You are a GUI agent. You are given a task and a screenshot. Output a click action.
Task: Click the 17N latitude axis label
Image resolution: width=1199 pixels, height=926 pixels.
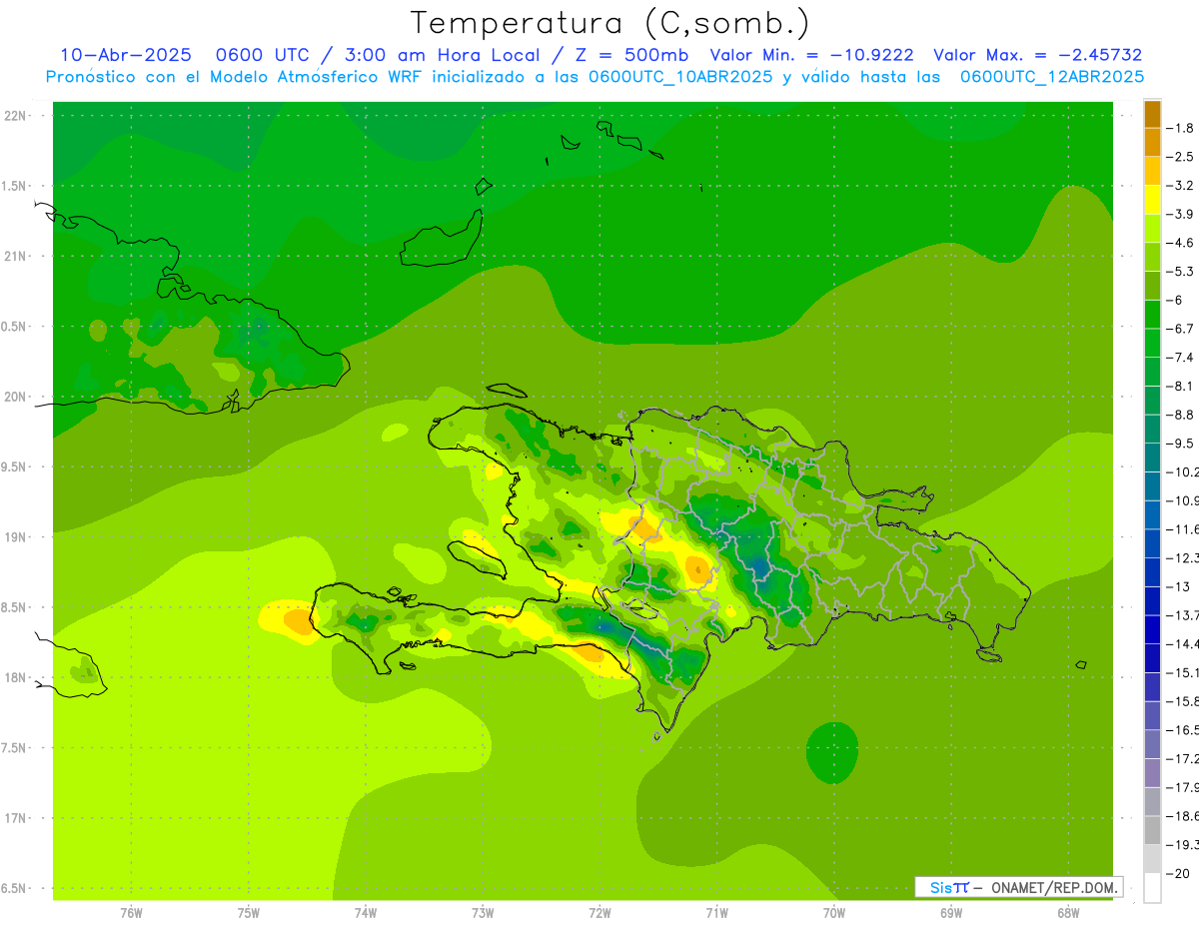16,818
